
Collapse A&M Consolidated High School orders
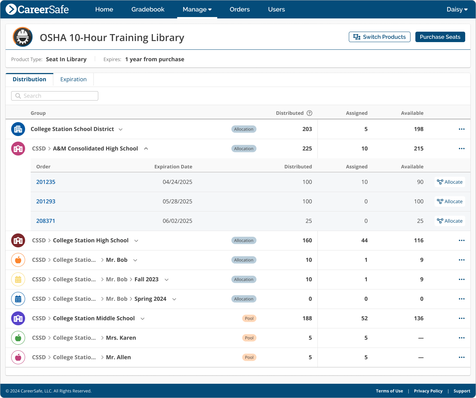click(146, 149)
